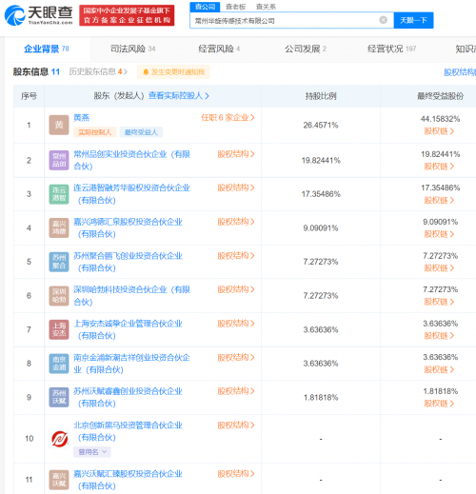Select the 查老板 search tab
The image size is (476, 494).
coord(235,7)
